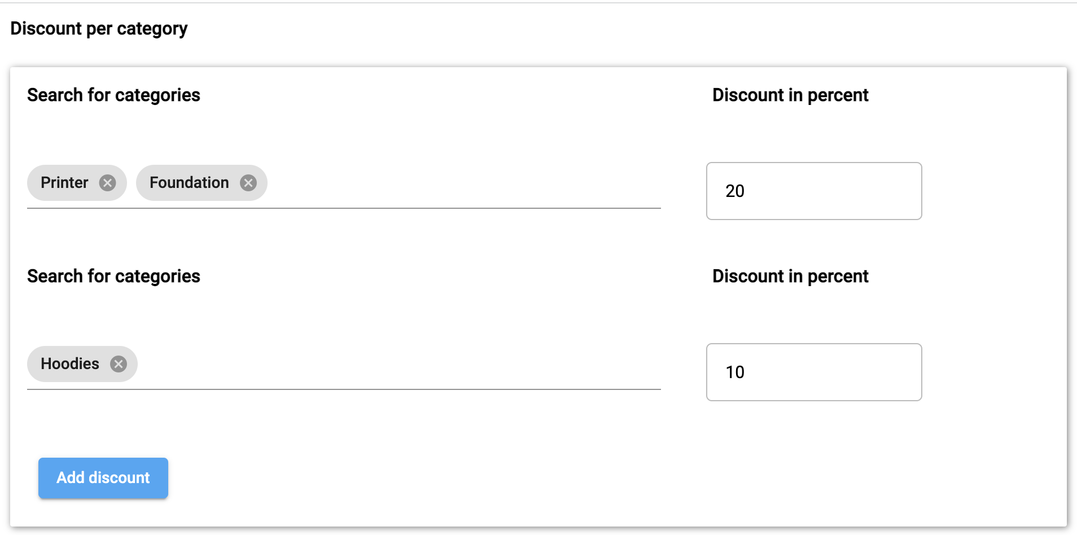Click the first Search for categories label
The height and width of the screenshot is (535, 1077).
tap(113, 95)
